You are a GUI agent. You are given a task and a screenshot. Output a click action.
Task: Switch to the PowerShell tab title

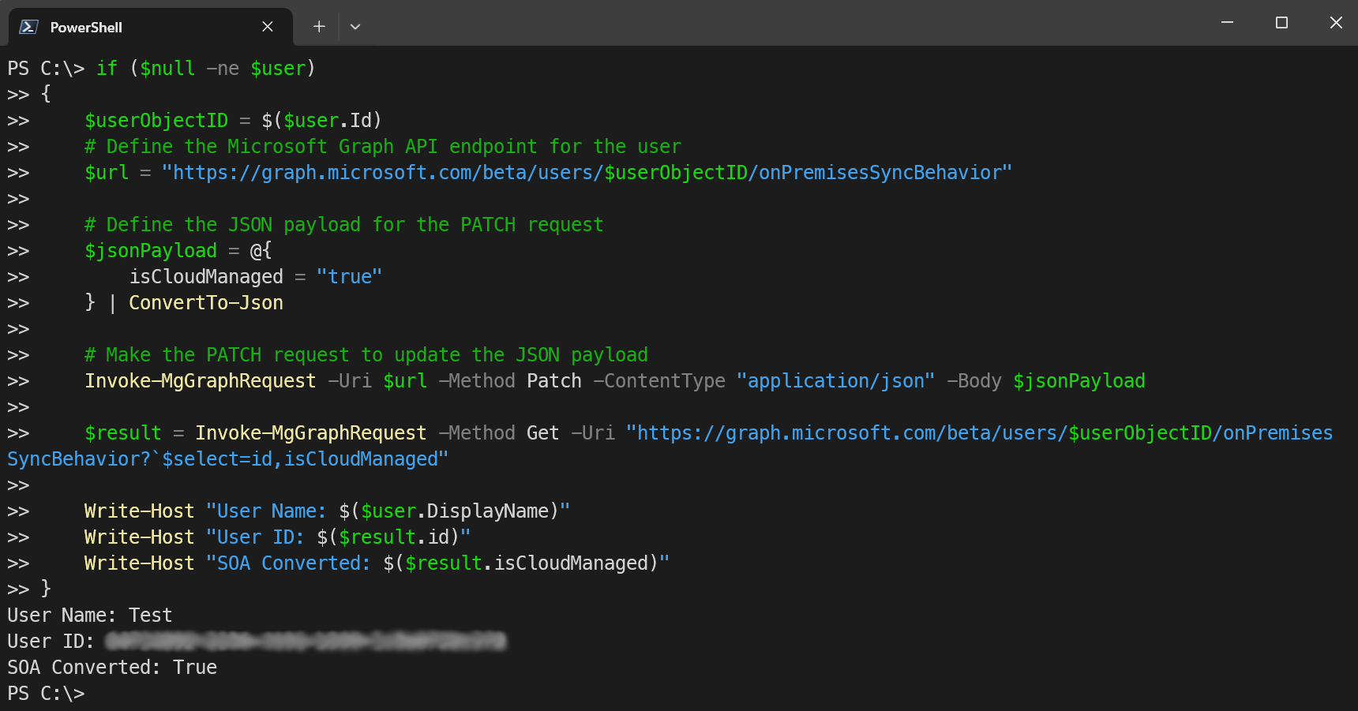click(x=86, y=28)
